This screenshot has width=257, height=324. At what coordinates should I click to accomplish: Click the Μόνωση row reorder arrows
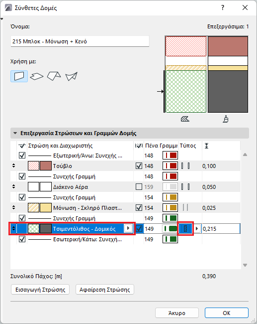(x=13, y=207)
